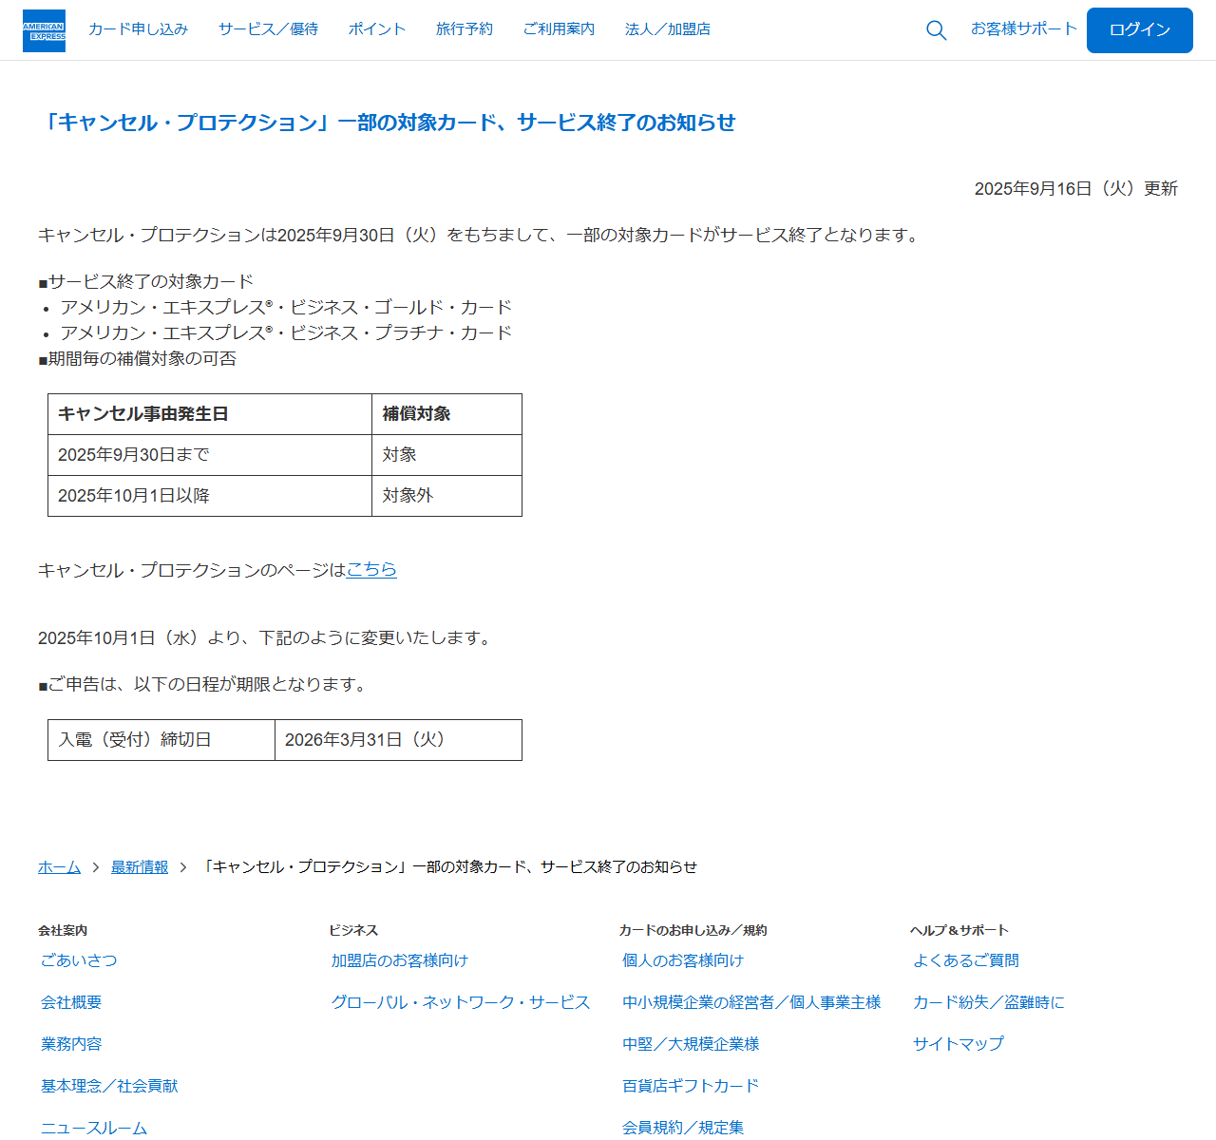Viewport: 1216px width, 1140px height.
Task: Follow the こちら link
Action: [371, 570]
